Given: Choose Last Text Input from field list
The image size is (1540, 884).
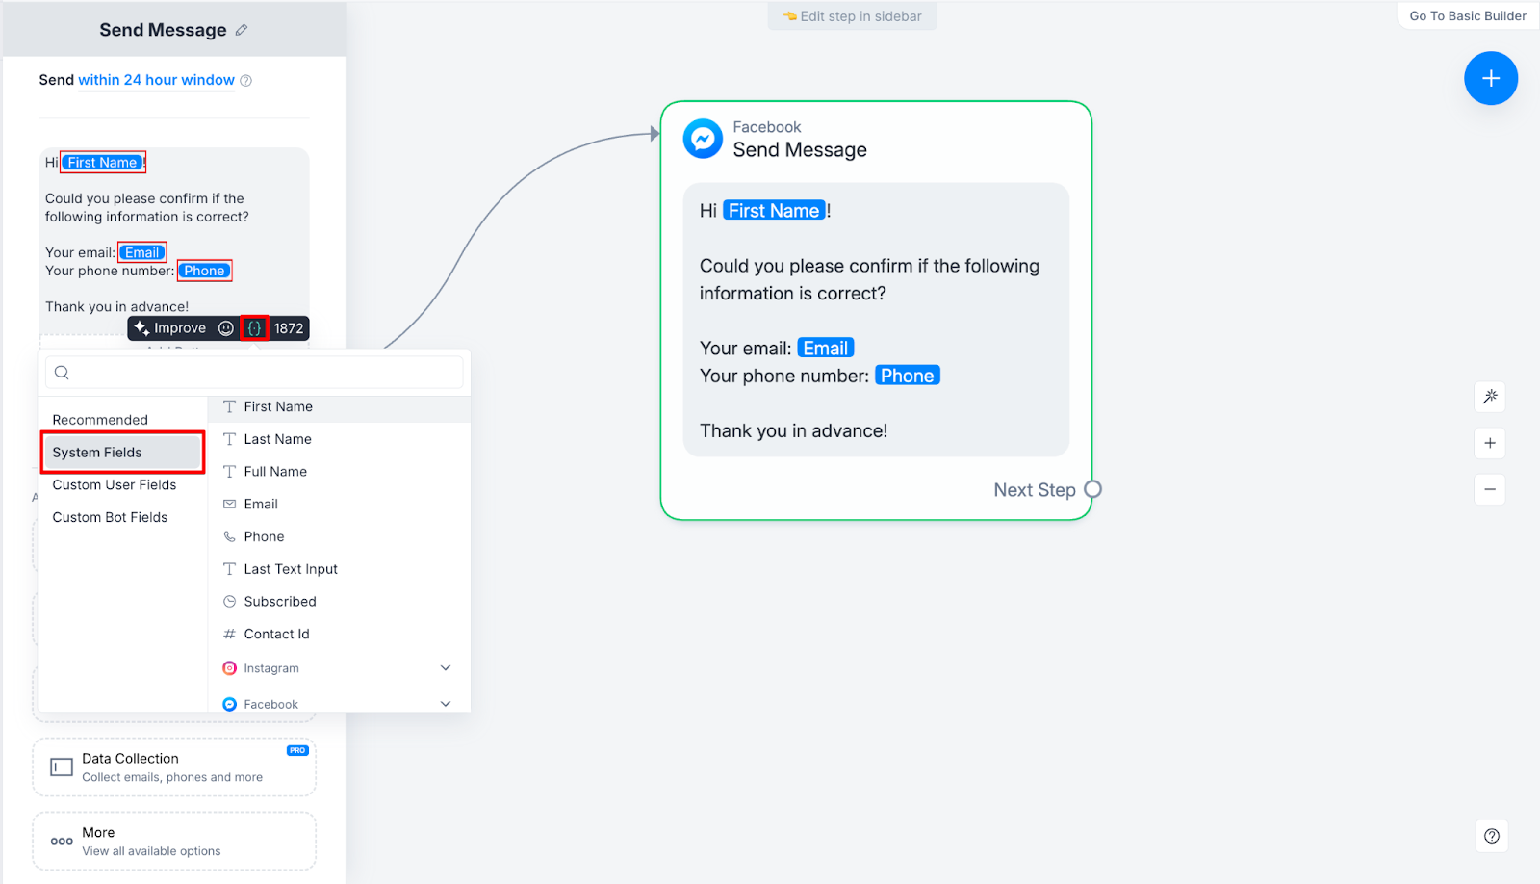Looking at the screenshot, I should click(291, 569).
